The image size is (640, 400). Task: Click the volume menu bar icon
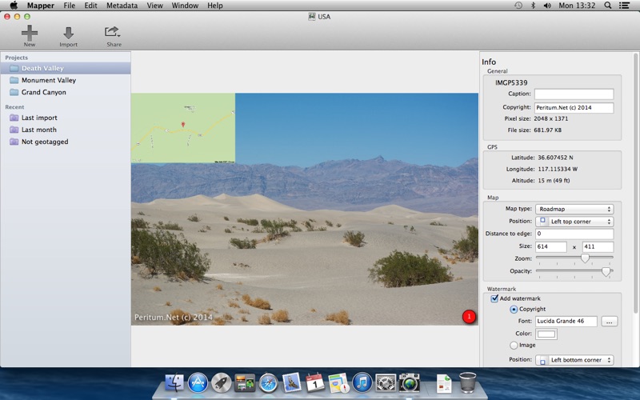click(547, 6)
